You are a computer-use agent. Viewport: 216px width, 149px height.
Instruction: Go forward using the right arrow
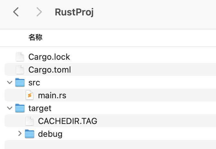39,12
